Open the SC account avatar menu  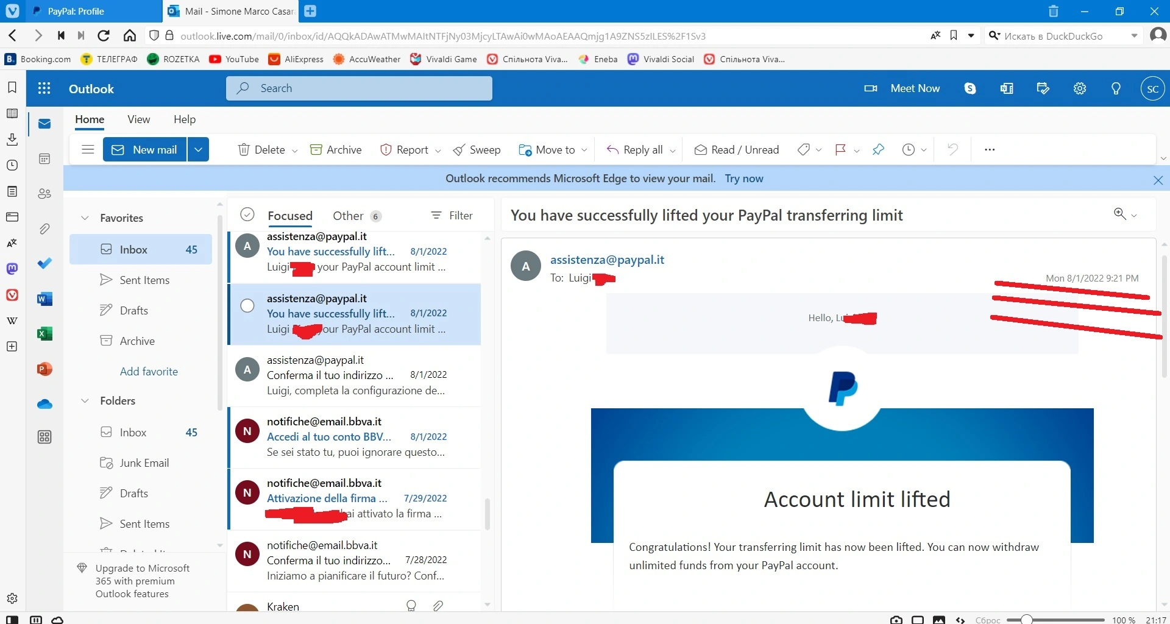[x=1152, y=88]
